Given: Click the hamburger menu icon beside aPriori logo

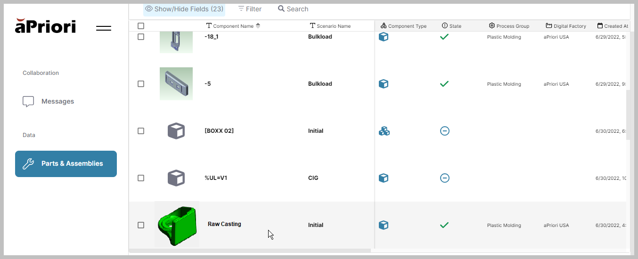Looking at the screenshot, I should pos(104,28).
